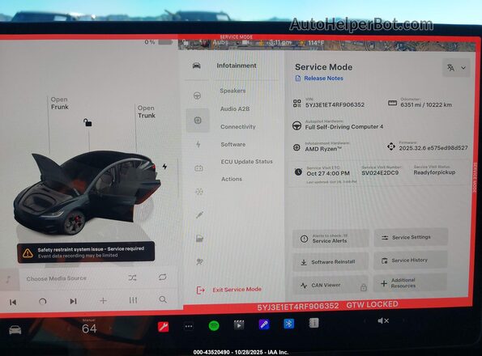Click the odometer 6351 mi reading
The image size is (482, 356).
(426, 104)
